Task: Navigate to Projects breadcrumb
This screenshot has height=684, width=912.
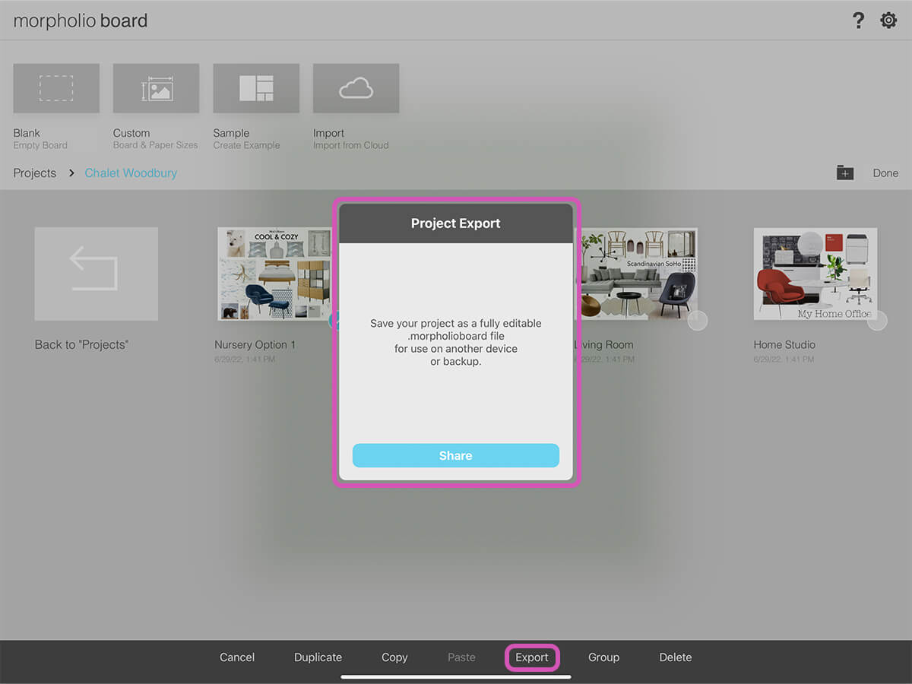Action: tap(35, 173)
